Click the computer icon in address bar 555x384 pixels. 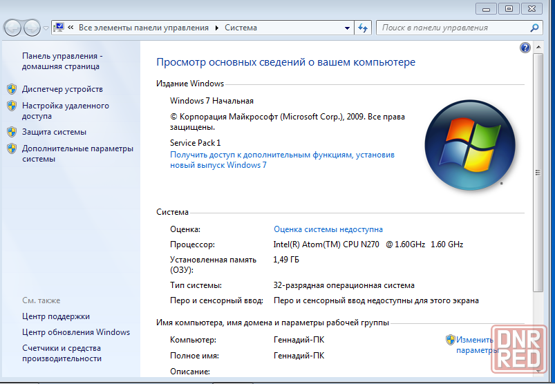[59, 28]
